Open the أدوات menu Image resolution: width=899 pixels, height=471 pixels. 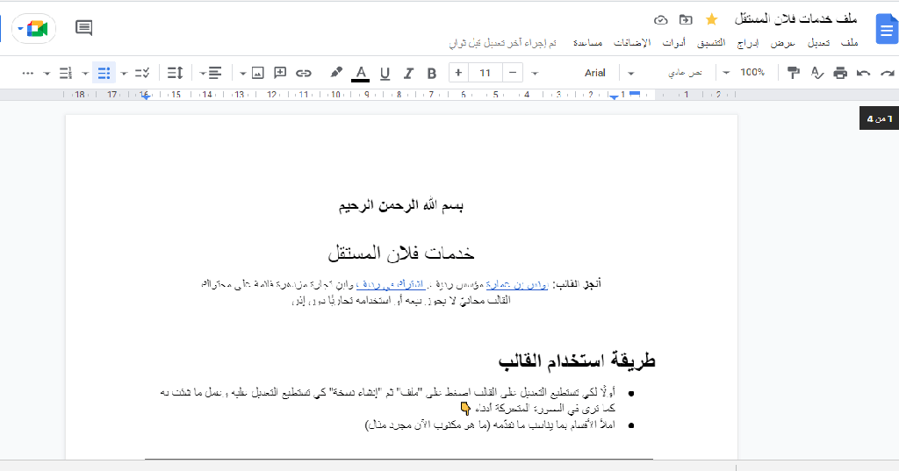click(674, 43)
